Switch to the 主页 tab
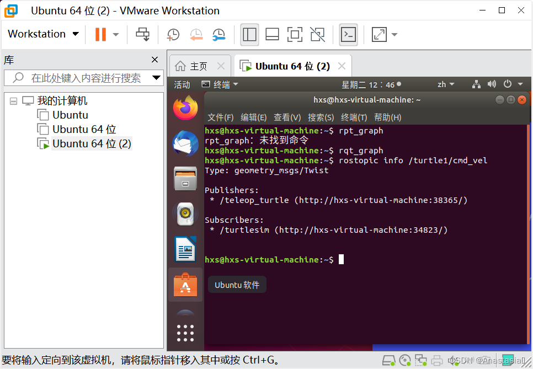This screenshot has height=369, width=533. point(200,65)
